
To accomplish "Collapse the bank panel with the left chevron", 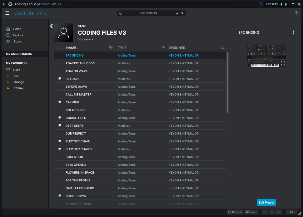I will coord(51,26).
